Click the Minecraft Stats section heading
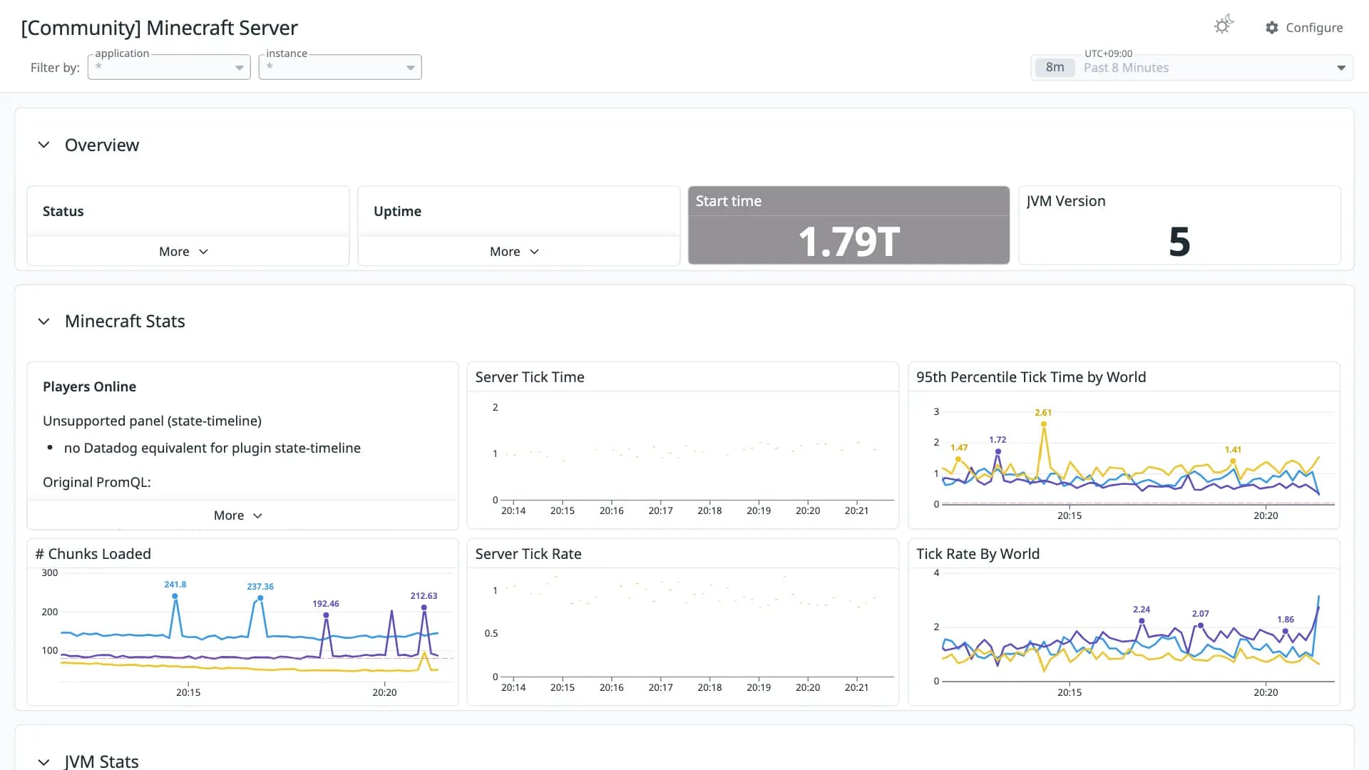The image size is (1369, 770). [125, 322]
